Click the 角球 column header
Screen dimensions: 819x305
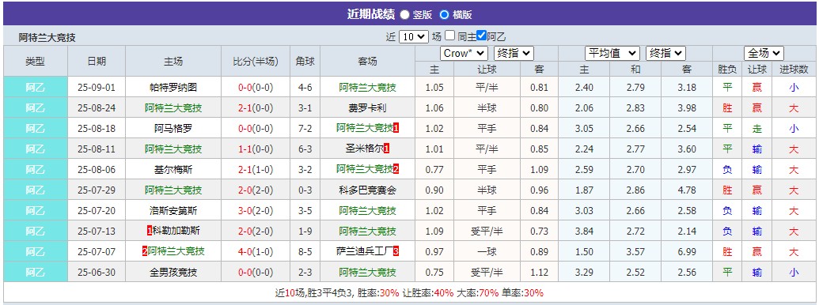point(305,61)
